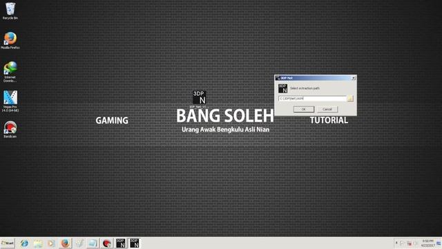Click the system tray clock and date
This screenshot has width=442, height=249.
[427, 243]
